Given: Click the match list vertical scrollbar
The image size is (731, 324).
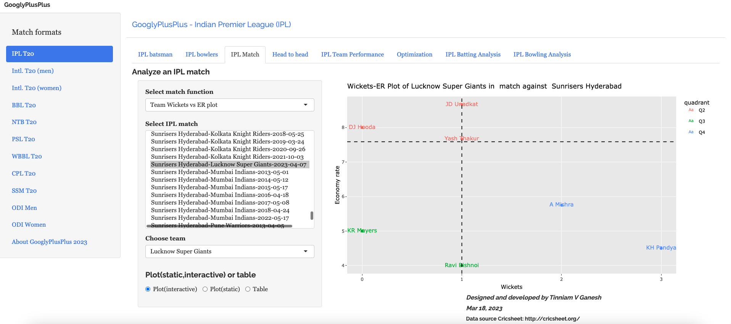Looking at the screenshot, I should (x=312, y=216).
